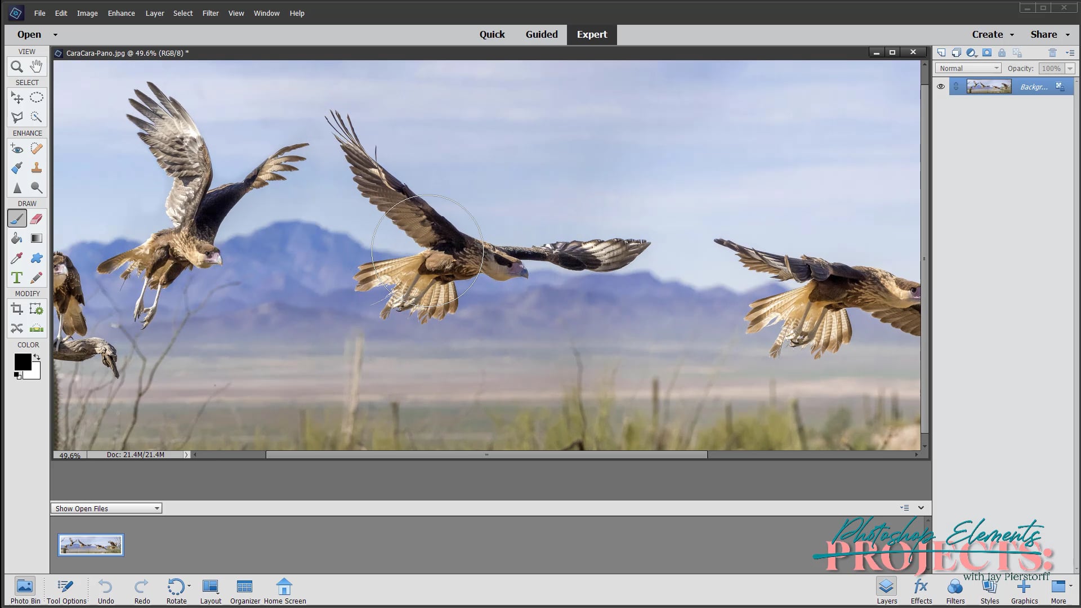Select the Zoom tool
This screenshot has height=608, width=1081.
click(17, 67)
